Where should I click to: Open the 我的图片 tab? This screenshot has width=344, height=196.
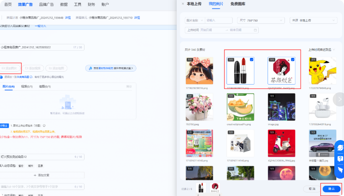tap(216, 4)
